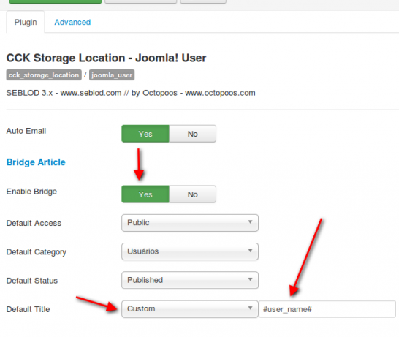Open the Default Title dropdown showing Custom
This screenshot has width=399, height=337.
click(x=190, y=309)
